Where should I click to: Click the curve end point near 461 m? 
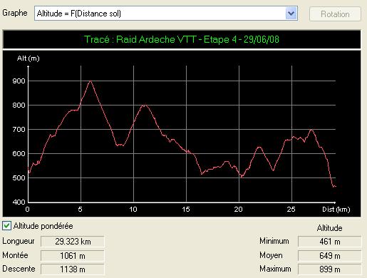[x=335, y=187]
